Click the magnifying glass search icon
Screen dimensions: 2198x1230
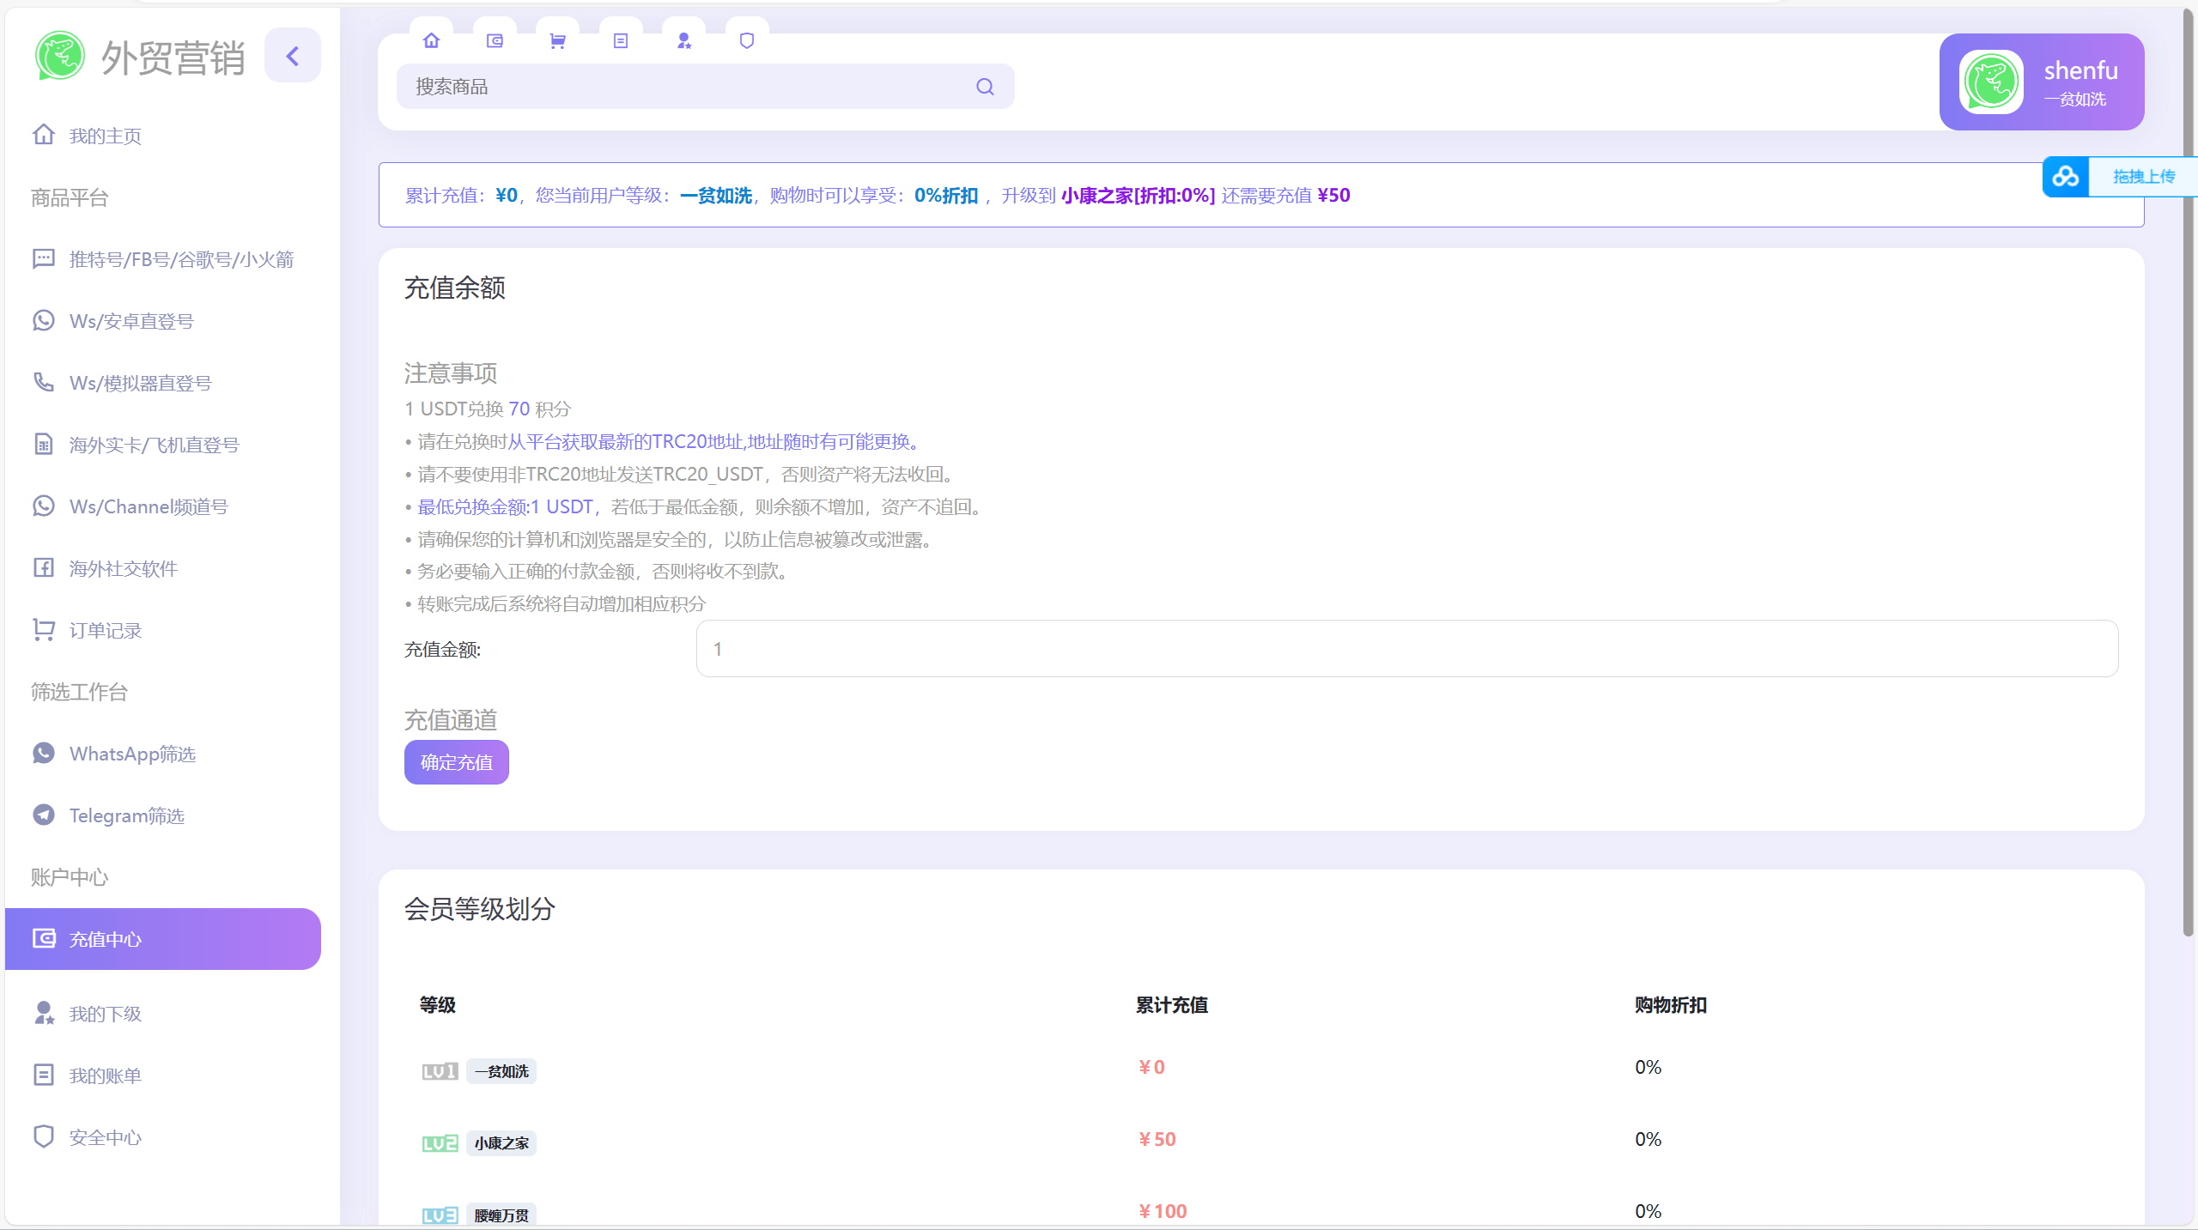[x=984, y=86]
